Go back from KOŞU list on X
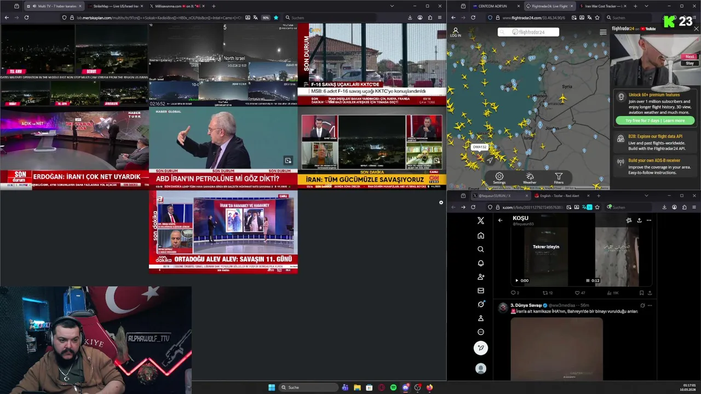 [500, 220]
